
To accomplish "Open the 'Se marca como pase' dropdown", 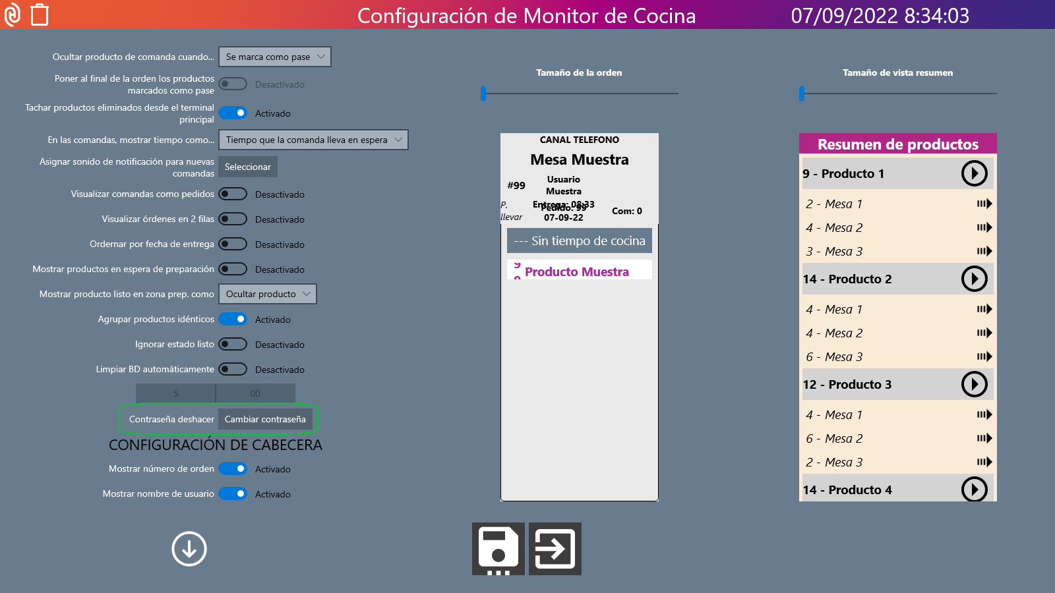I will (274, 57).
